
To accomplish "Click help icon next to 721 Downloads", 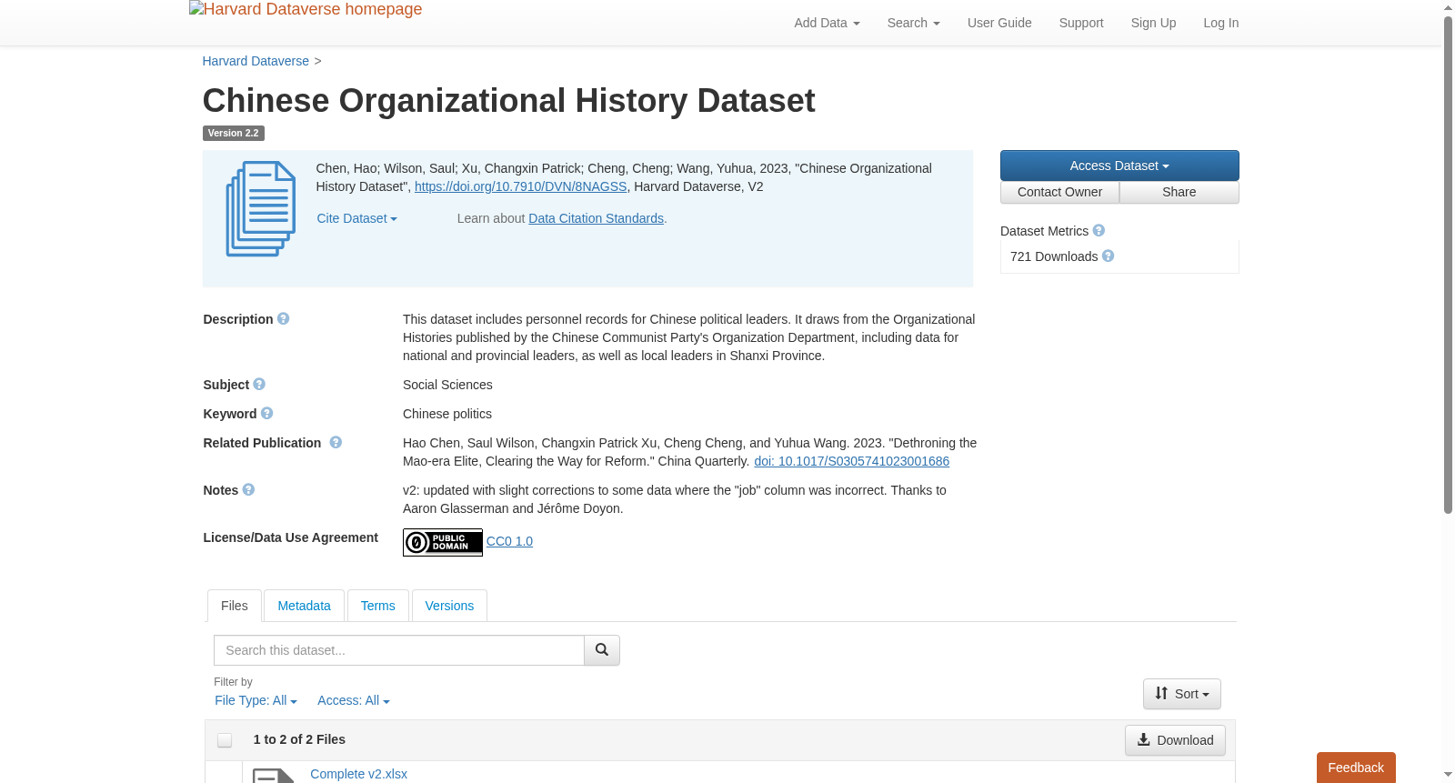I will coord(1108,256).
